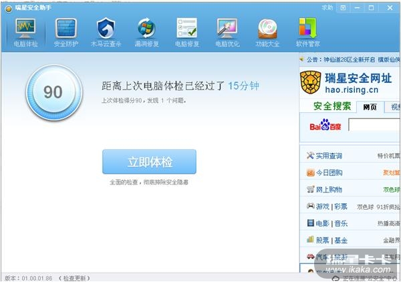The width and height of the screenshot is (401, 282).
Task: Open the 功能大全 all features disc icon
Action: click(267, 33)
